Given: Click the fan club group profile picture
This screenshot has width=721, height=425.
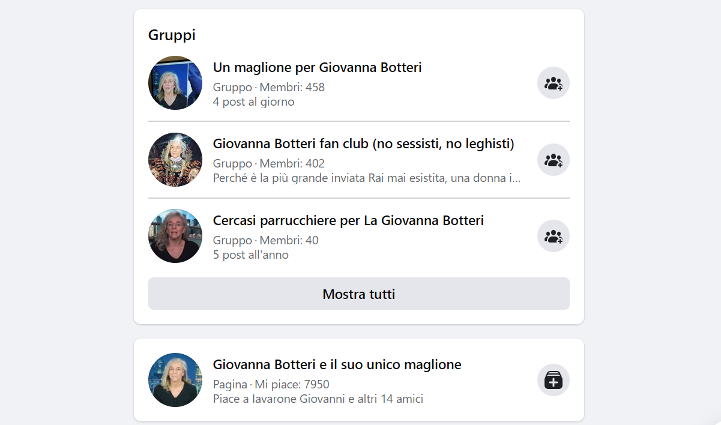Looking at the screenshot, I should [x=175, y=160].
